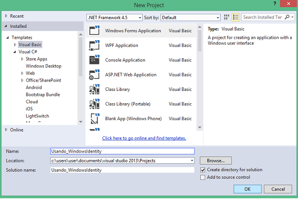
Task: Select the Class Library (Portable) icon
Action: 95,104
